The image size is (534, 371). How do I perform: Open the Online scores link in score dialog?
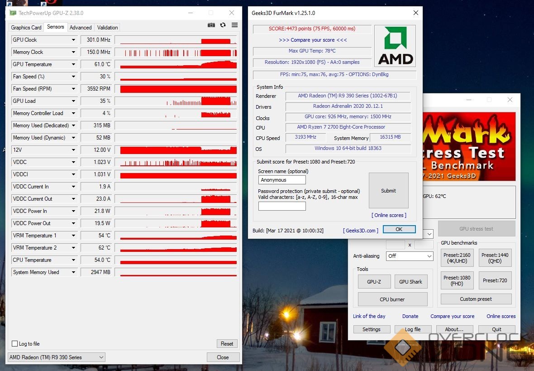point(389,215)
